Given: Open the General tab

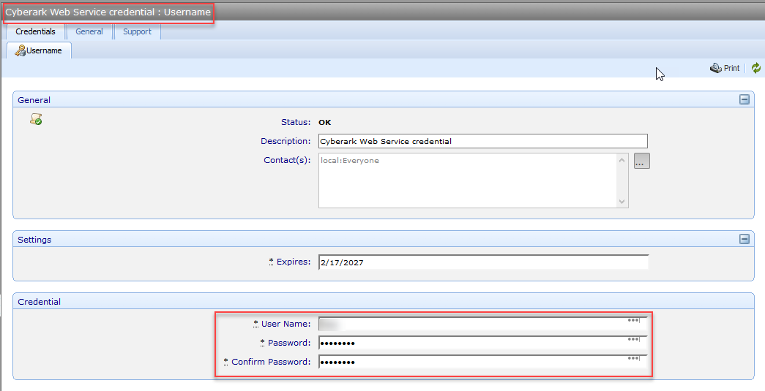Looking at the screenshot, I should click(89, 31).
